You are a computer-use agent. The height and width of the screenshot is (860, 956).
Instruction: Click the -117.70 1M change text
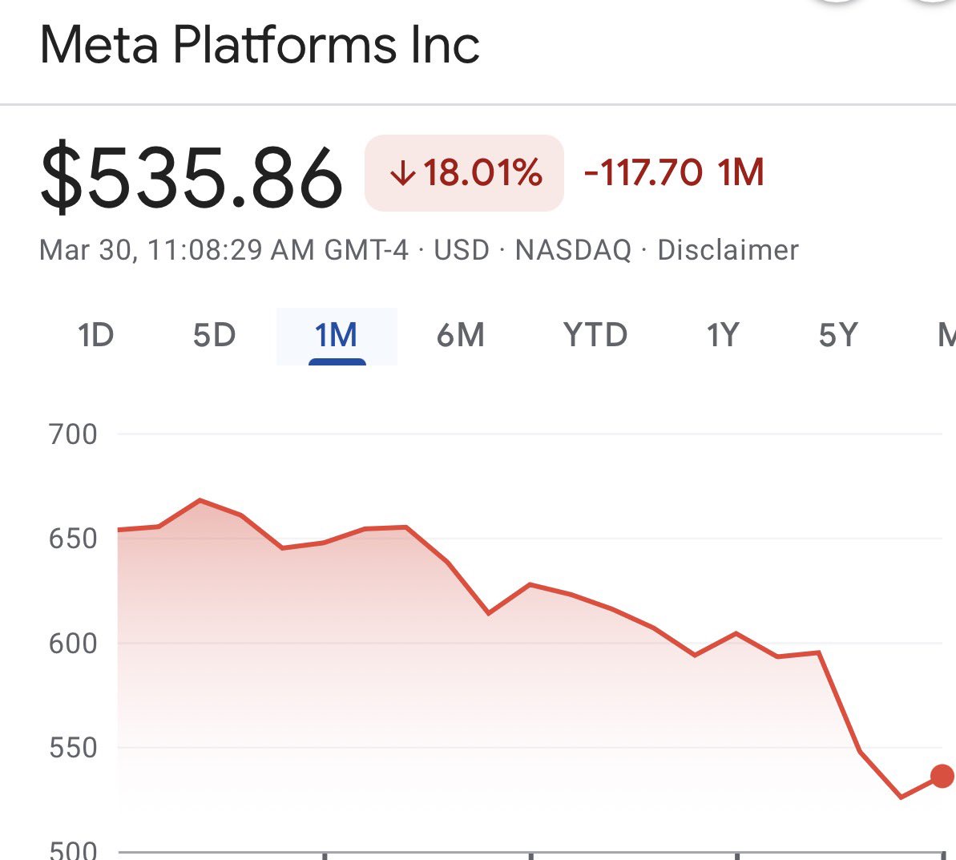coord(674,173)
